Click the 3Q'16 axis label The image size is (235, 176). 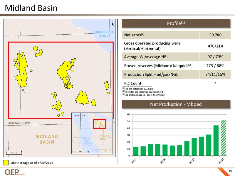coord(163,161)
